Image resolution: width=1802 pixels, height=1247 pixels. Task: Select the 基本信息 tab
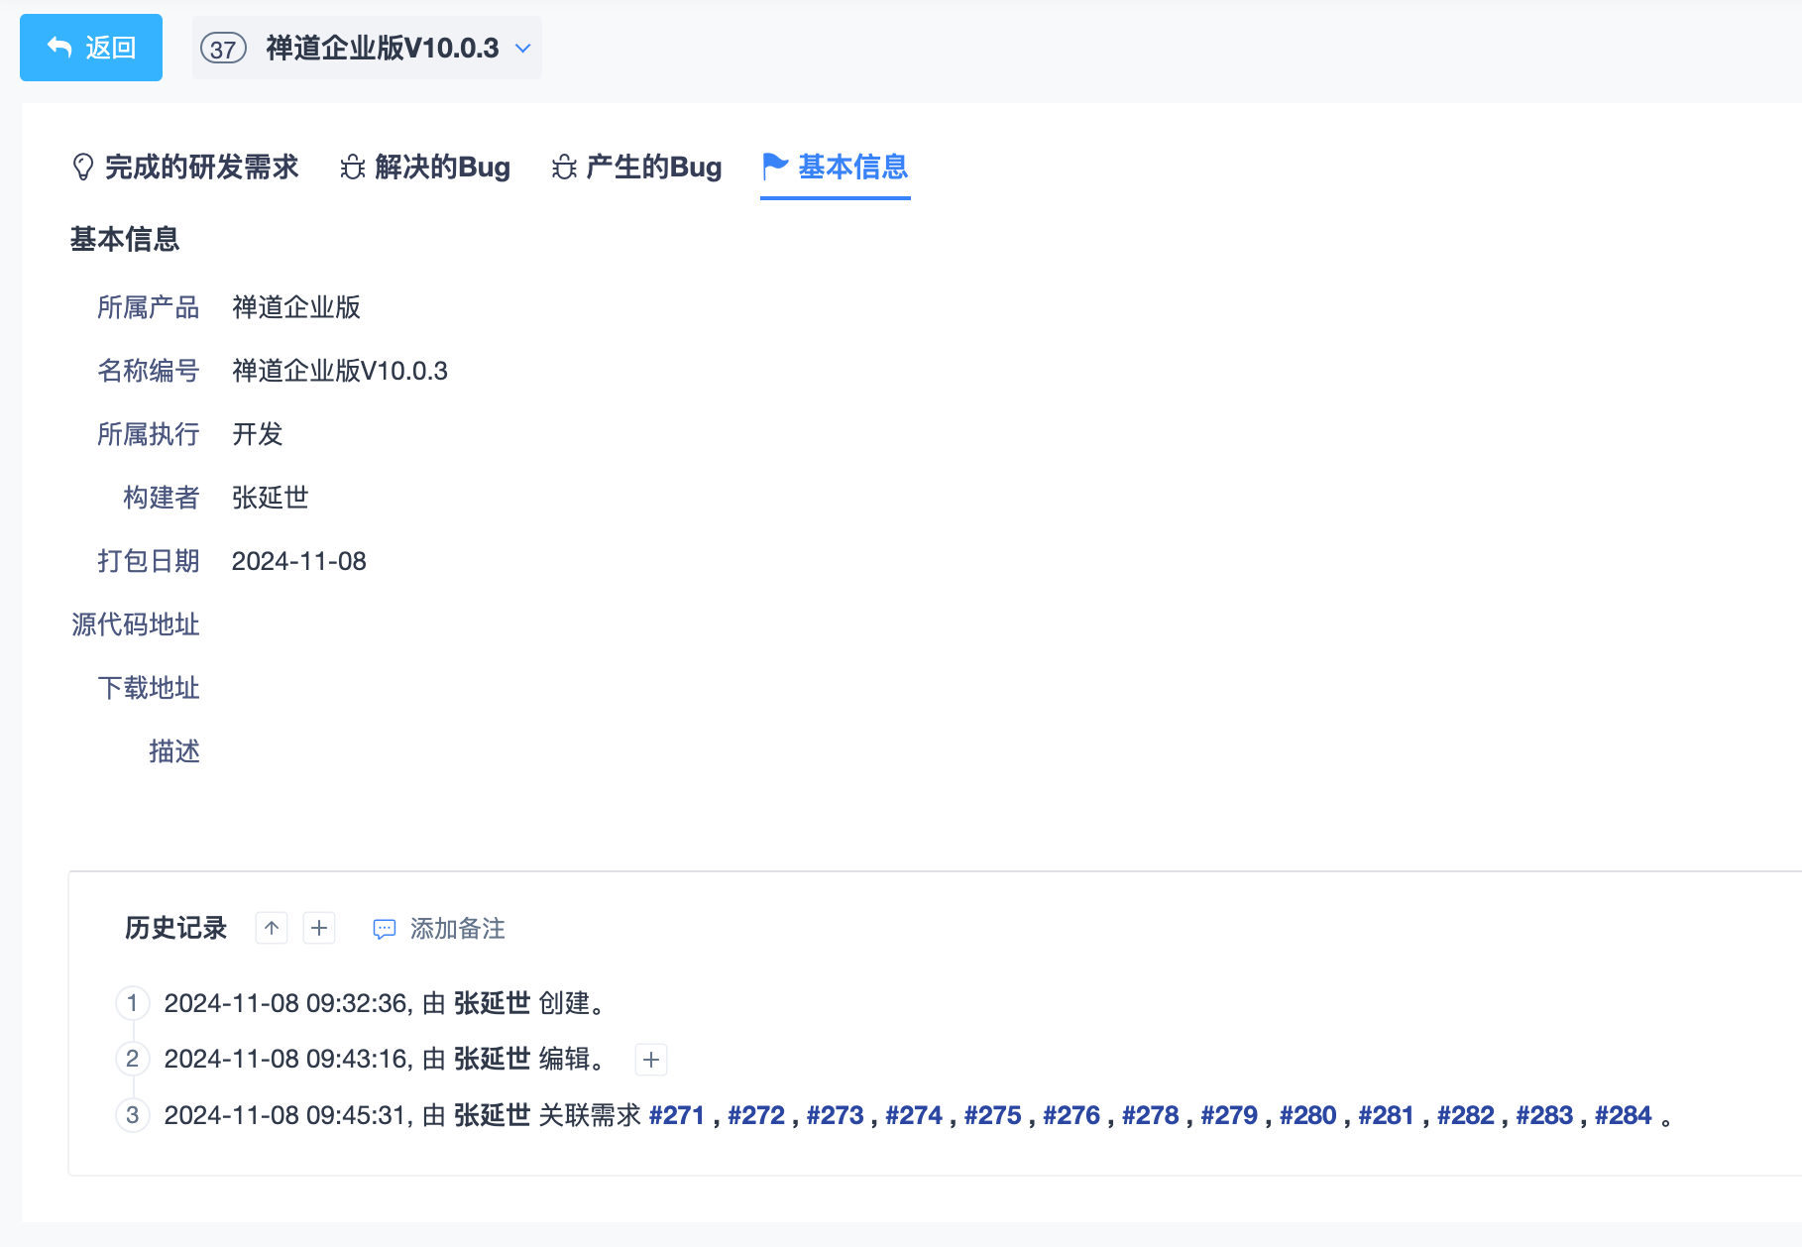pos(836,167)
